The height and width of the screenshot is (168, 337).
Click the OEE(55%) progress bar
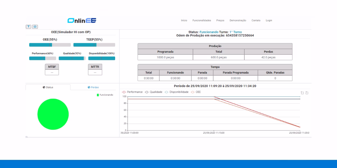(x=50, y=45)
